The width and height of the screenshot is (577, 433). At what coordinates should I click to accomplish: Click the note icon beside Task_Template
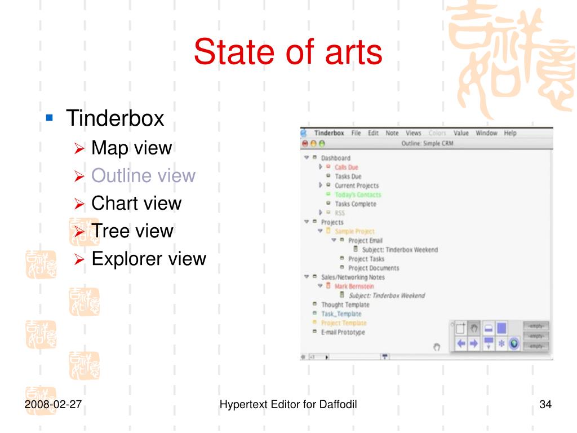click(314, 313)
